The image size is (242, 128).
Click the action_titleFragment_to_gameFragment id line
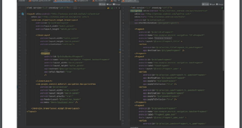(x=173, y=48)
